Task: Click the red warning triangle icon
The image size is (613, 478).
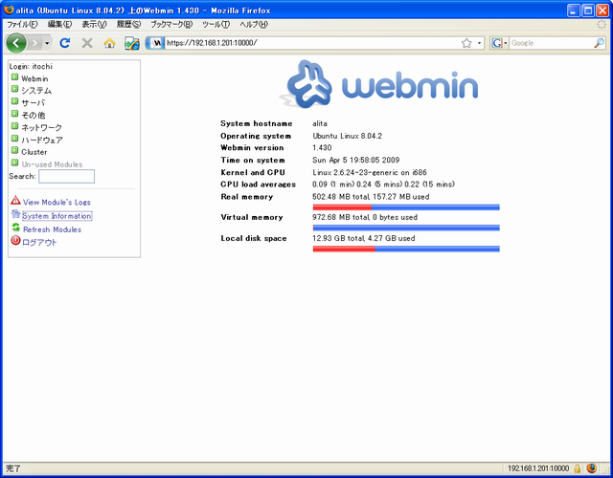Action: pyautogui.click(x=15, y=200)
